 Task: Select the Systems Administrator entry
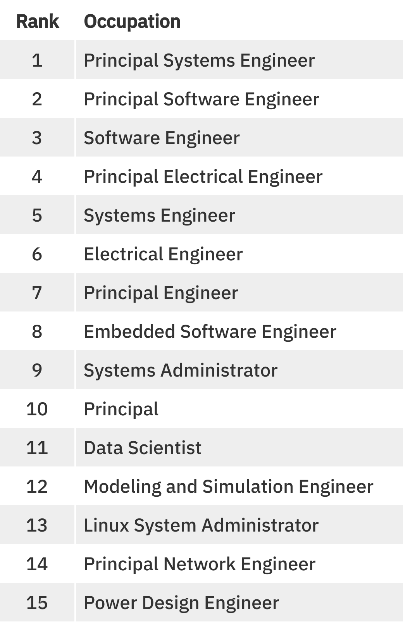(x=181, y=370)
